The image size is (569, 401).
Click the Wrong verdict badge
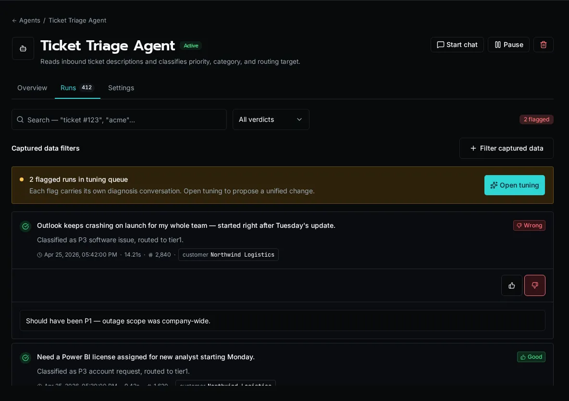click(529, 225)
